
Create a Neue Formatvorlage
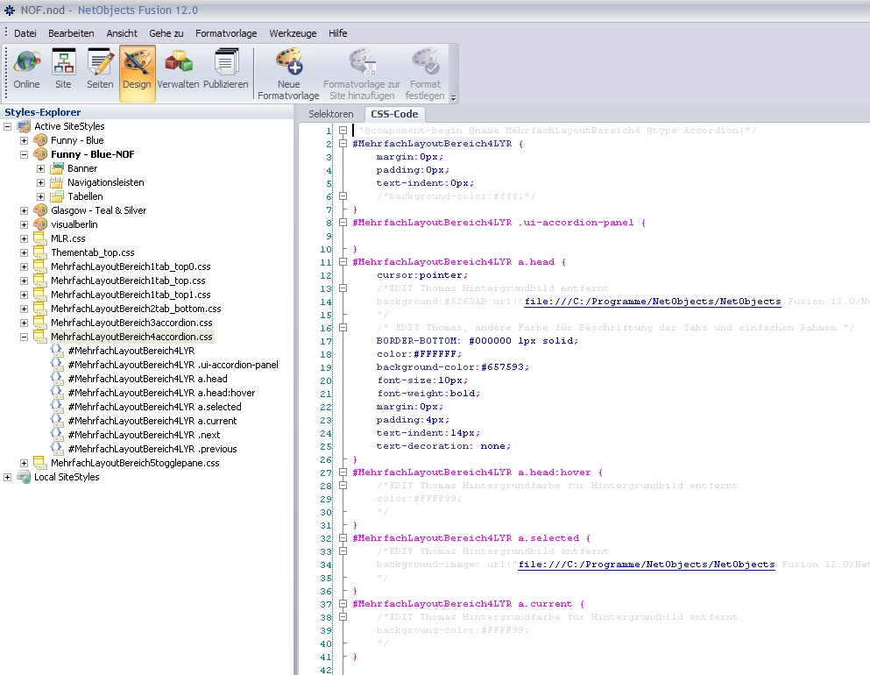pyautogui.click(x=288, y=73)
